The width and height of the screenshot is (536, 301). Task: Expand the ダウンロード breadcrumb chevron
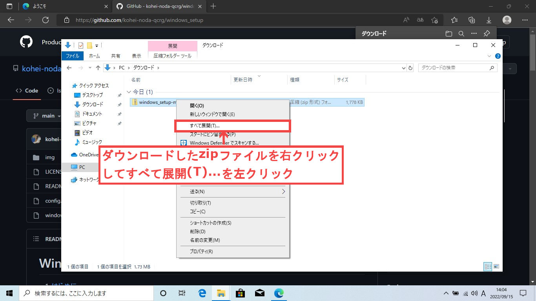pyautogui.click(x=158, y=68)
